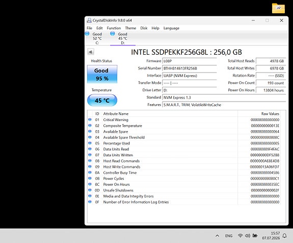
Task: Click the Attribute Name column header
Action: click(x=170, y=114)
